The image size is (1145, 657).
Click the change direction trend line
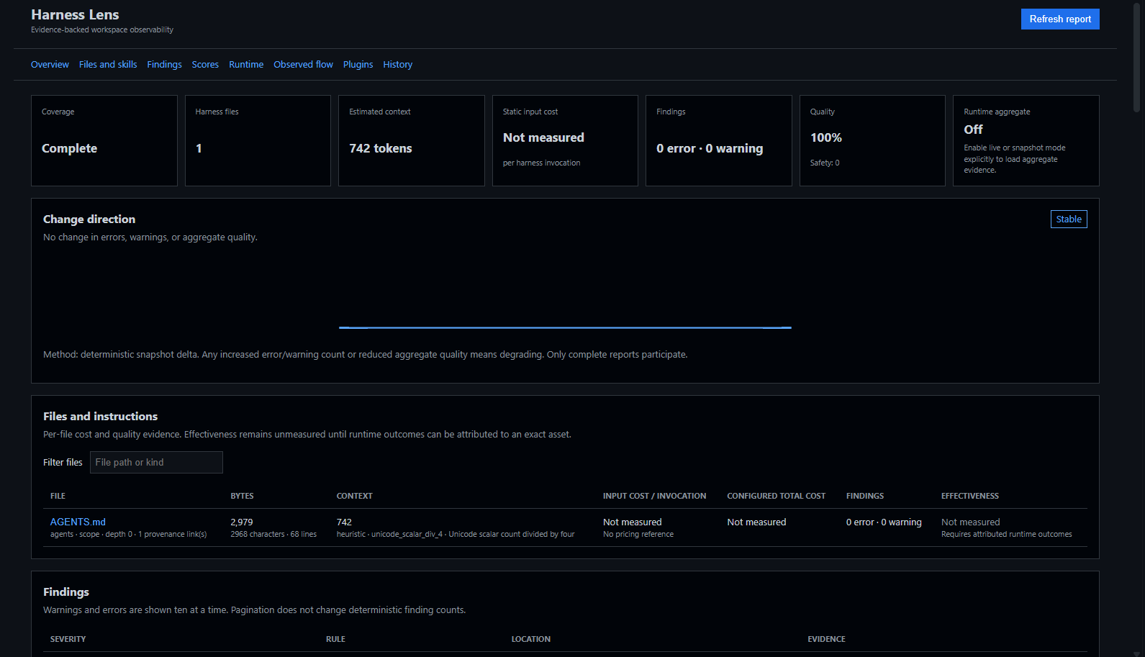coord(565,327)
